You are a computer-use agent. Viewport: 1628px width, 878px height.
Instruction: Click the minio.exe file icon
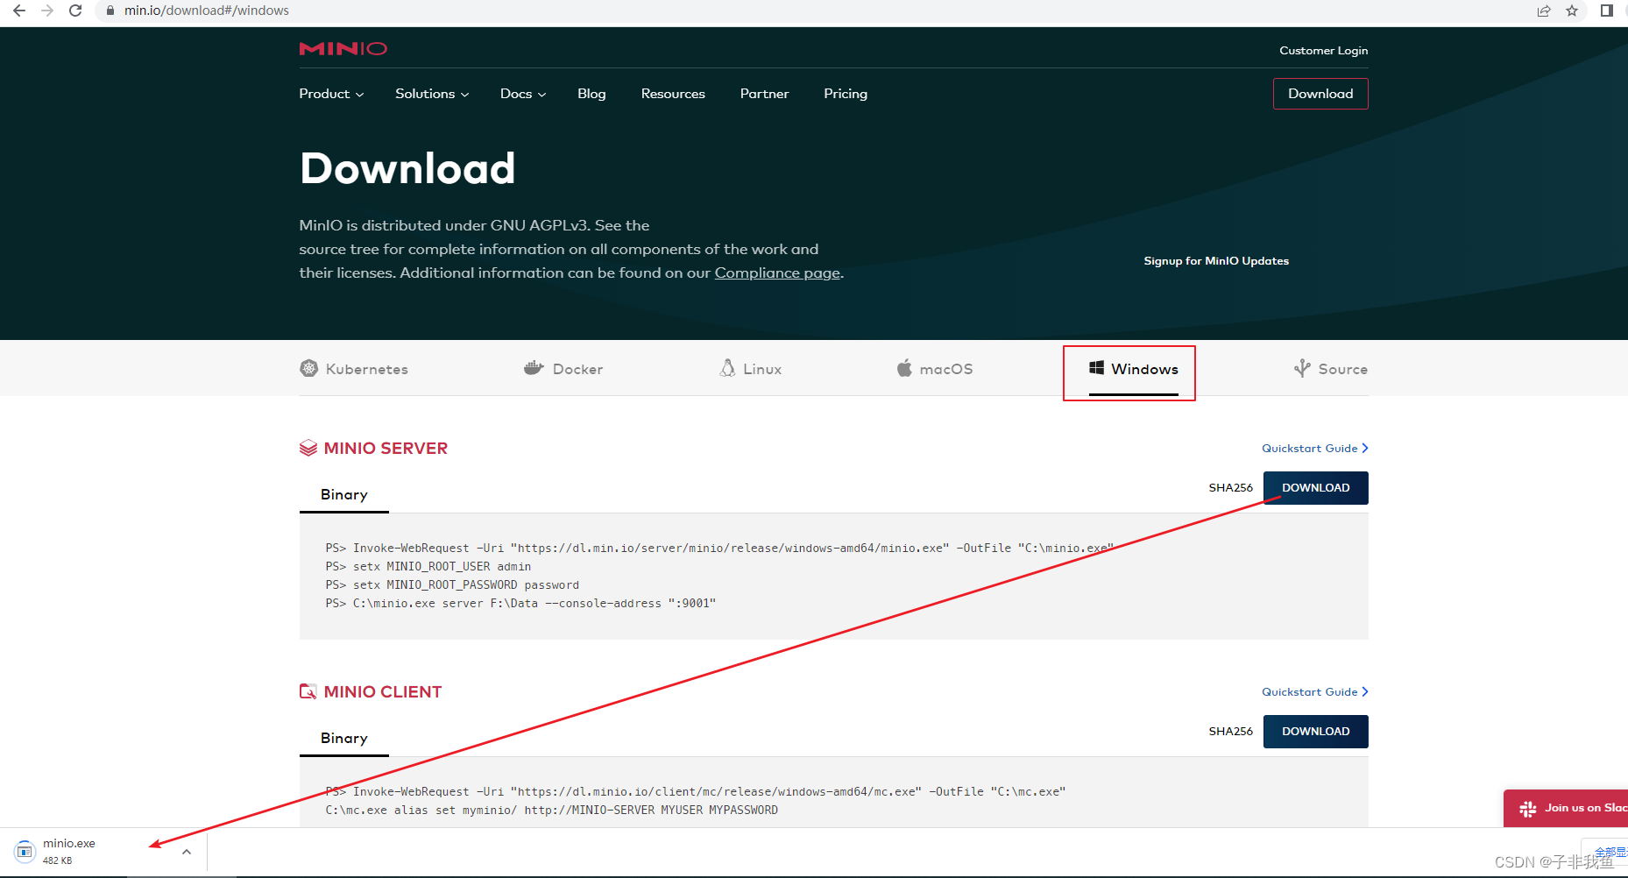pyautogui.click(x=25, y=851)
